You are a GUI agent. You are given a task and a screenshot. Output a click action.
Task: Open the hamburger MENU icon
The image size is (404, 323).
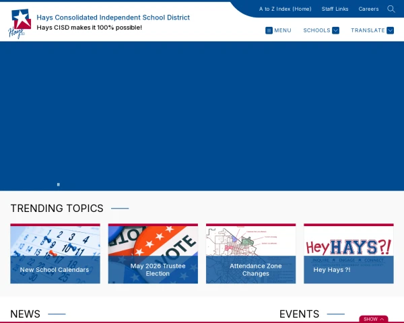coord(269,30)
